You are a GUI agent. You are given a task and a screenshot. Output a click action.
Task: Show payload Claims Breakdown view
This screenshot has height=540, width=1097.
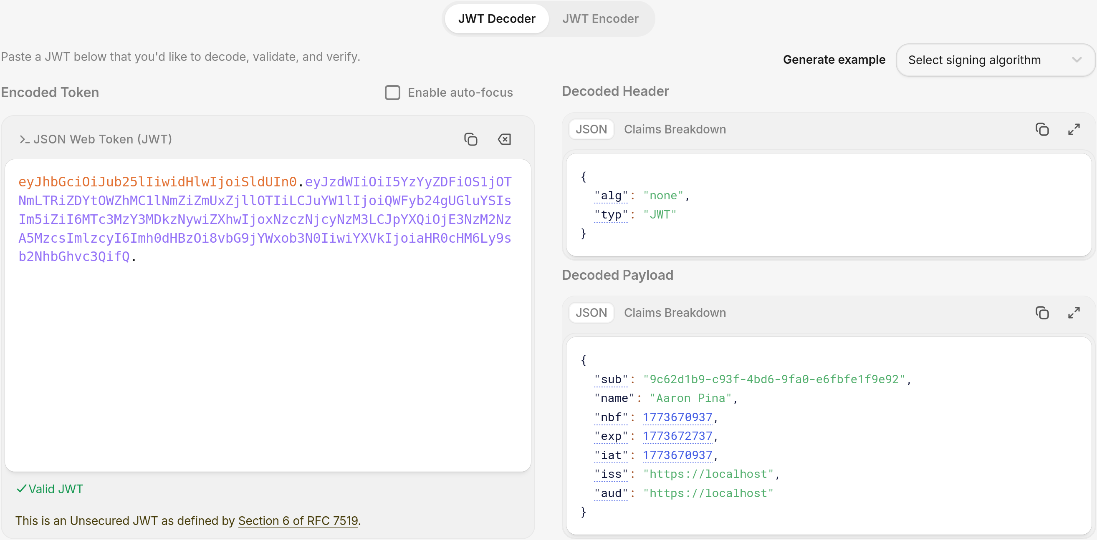click(x=675, y=313)
